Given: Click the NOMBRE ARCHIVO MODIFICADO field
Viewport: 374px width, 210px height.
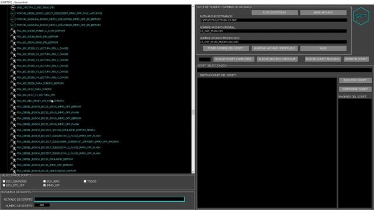Looking at the screenshot, I should point(273,42).
